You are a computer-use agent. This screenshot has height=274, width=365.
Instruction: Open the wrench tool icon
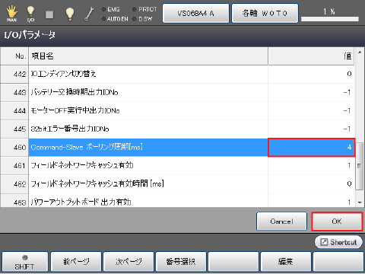click(x=89, y=14)
